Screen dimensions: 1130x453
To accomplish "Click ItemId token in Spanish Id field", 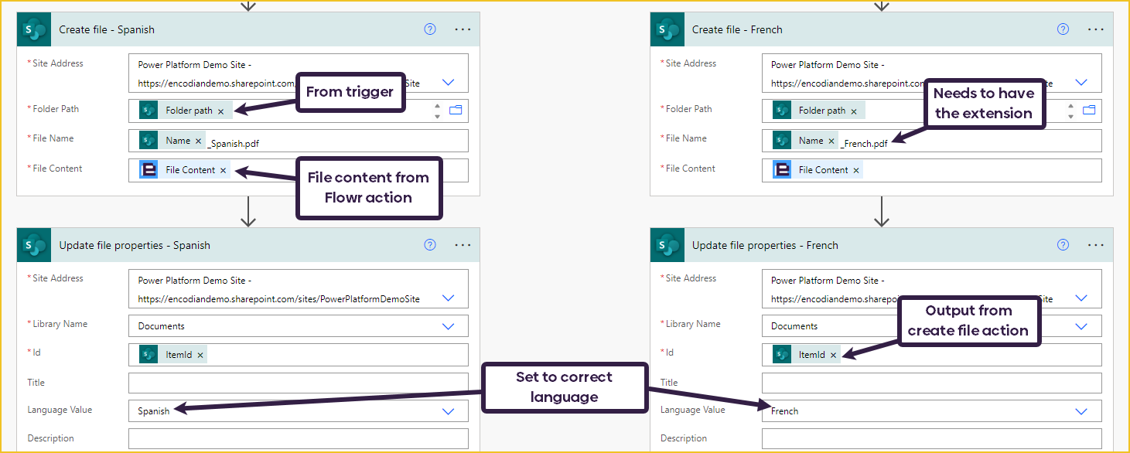I will (172, 355).
